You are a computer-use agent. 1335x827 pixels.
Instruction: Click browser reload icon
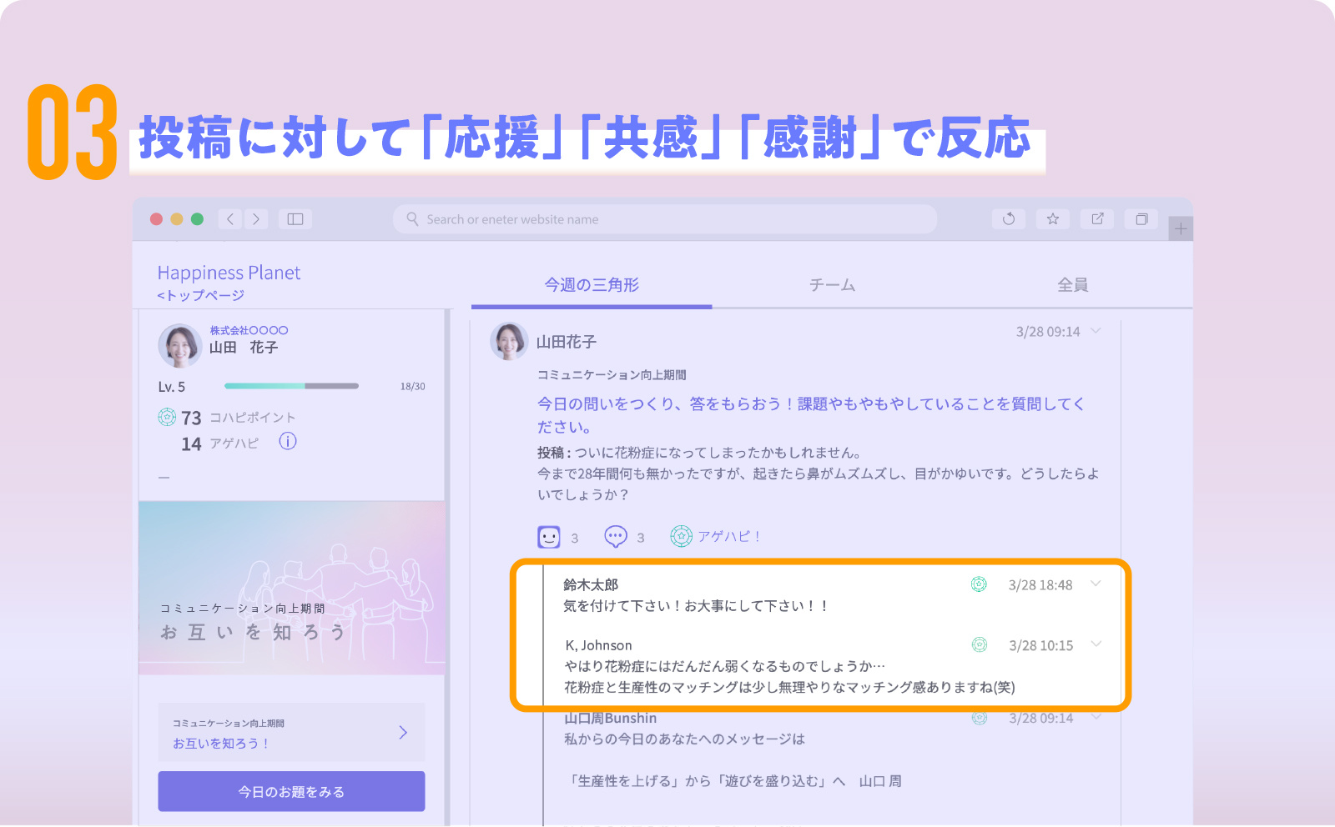1009,219
